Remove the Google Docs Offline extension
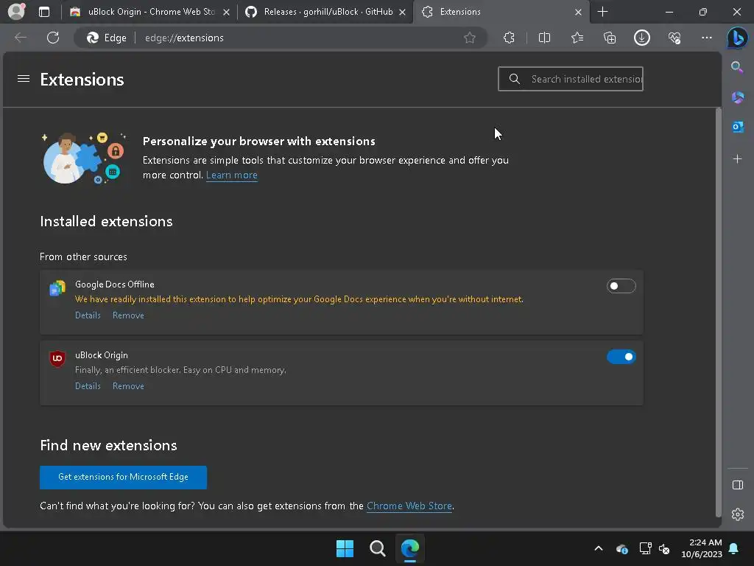 (x=128, y=315)
